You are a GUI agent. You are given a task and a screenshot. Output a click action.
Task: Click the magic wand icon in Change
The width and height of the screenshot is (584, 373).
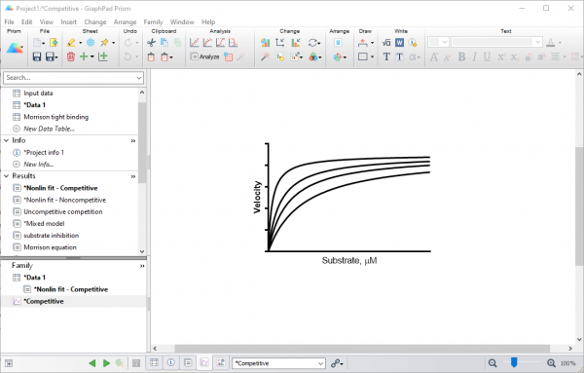[x=265, y=56]
